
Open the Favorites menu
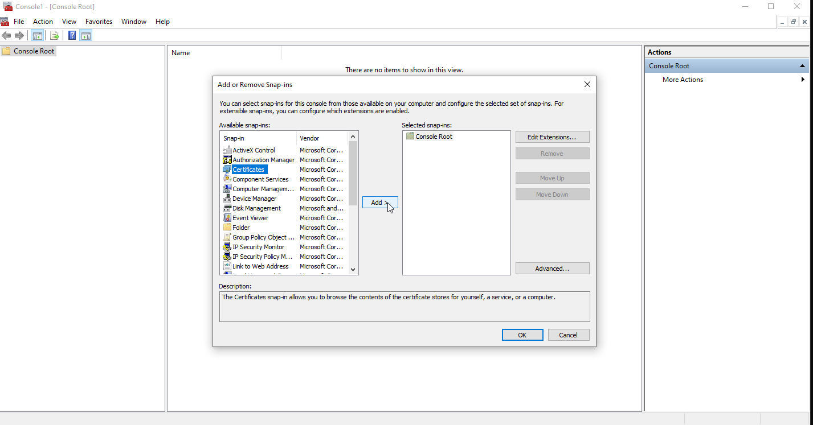(x=99, y=22)
